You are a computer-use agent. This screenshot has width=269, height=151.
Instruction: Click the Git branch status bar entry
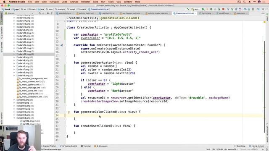pyautogui.click(x=231, y=149)
